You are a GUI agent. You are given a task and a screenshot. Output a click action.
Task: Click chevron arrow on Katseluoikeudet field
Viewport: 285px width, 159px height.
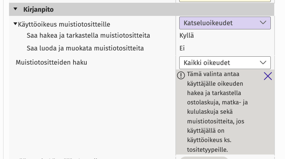263,23
